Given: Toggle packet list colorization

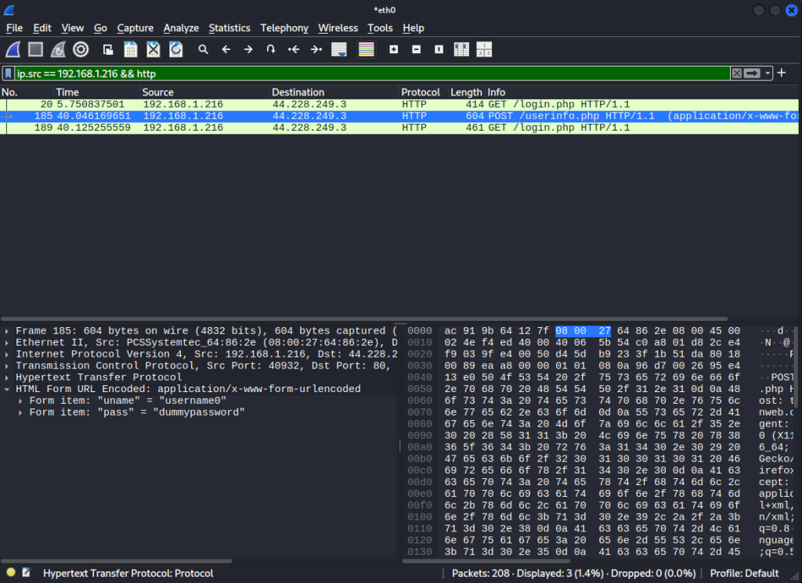Looking at the screenshot, I should [366, 49].
